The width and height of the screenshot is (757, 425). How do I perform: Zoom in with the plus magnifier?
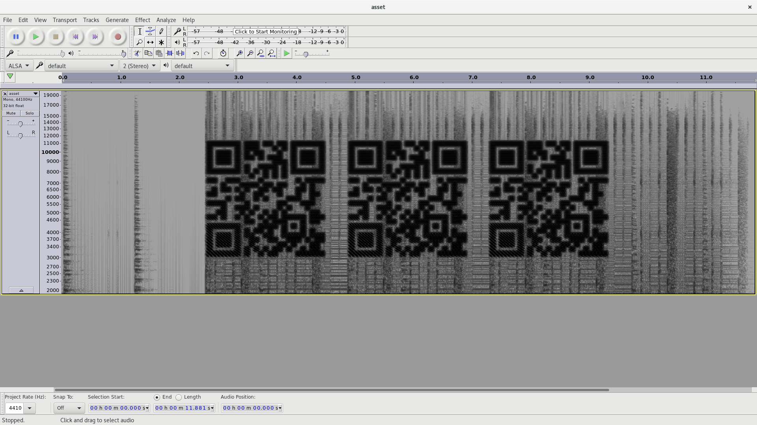(x=239, y=53)
